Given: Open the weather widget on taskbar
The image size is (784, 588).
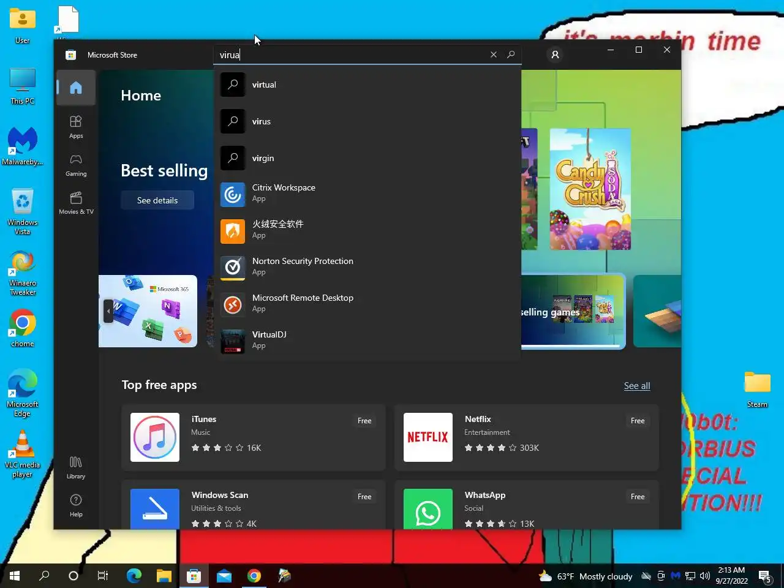Looking at the screenshot, I should point(586,576).
